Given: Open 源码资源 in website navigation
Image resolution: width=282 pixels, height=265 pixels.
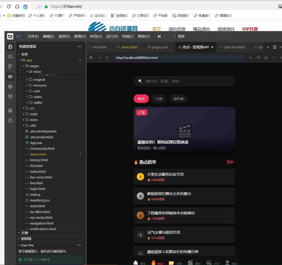Looking at the screenshot, I should coord(177,29).
